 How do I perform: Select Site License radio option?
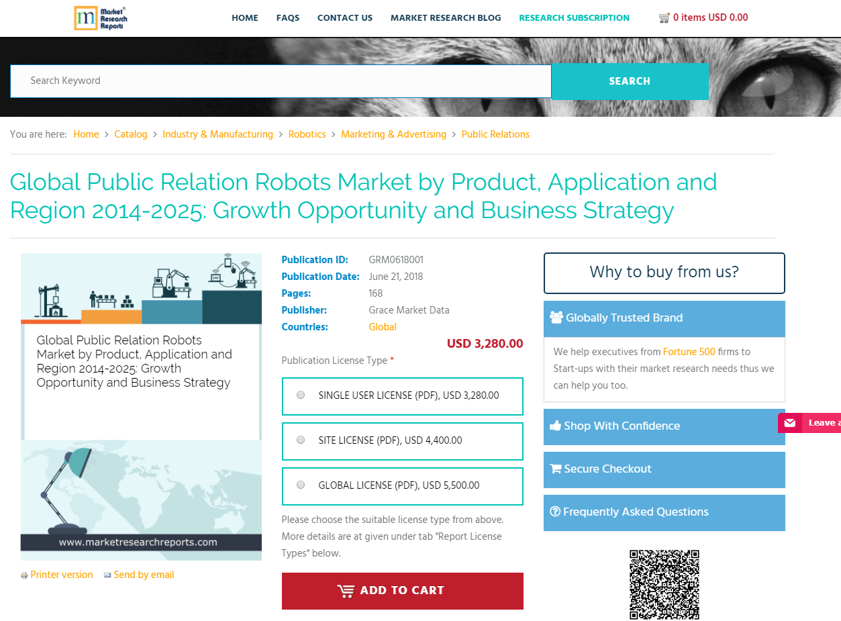coord(301,440)
